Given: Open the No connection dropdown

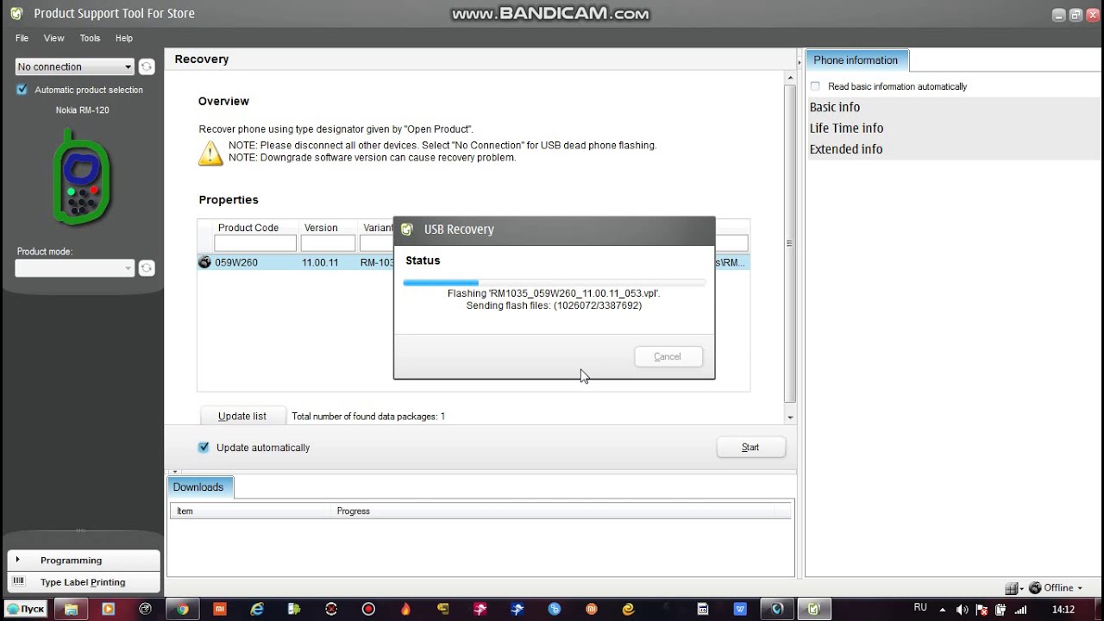Looking at the screenshot, I should [x=74, y=66].
